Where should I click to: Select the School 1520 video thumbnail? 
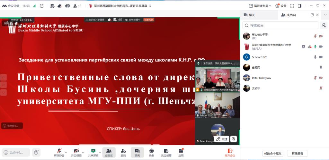(x=218, y=105)
